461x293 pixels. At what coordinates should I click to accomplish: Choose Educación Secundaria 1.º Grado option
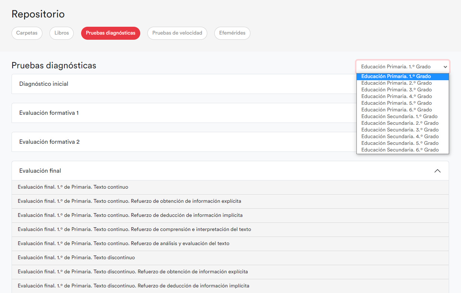[x=399, y=117]
